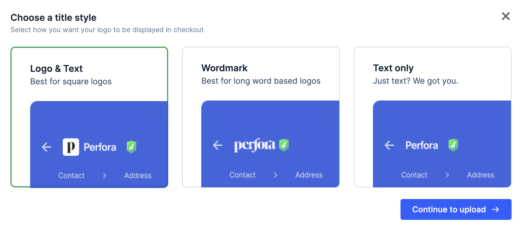522x230 pixels.
Task: Close the title style dialog
Action: (x=506, y=16)
